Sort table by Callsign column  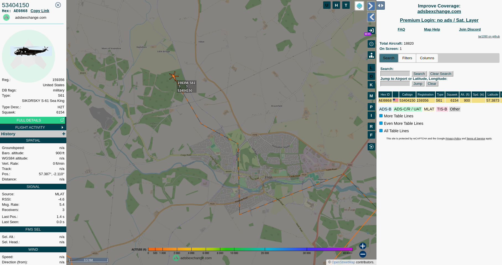point(407,94)
